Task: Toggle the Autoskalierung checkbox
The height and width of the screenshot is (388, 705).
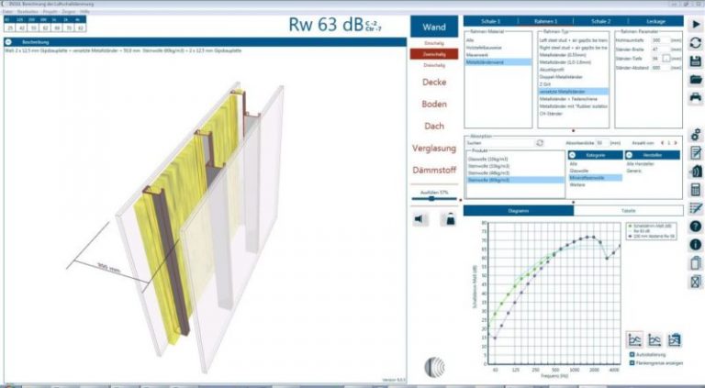Action: coord(632,353)
